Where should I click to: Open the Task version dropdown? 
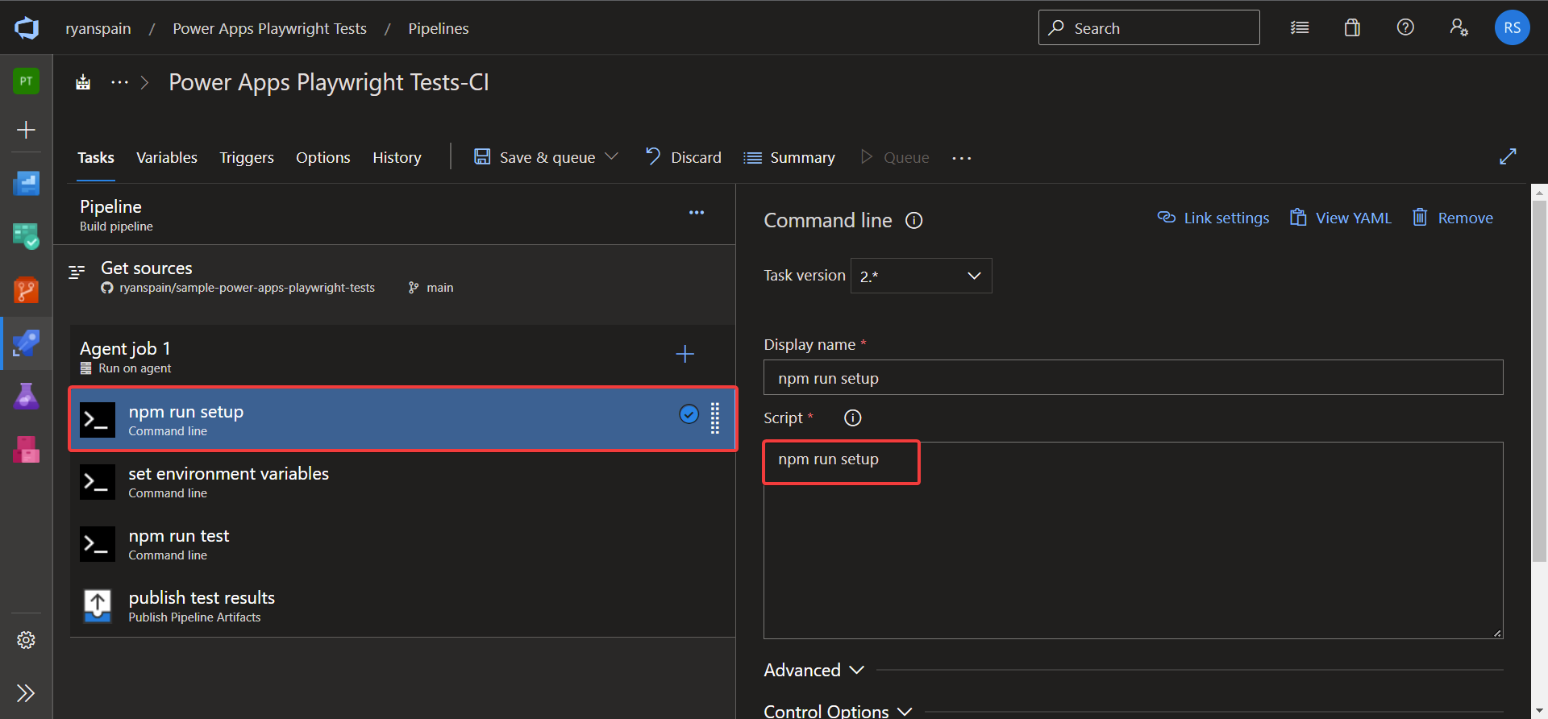coord(921,276)
